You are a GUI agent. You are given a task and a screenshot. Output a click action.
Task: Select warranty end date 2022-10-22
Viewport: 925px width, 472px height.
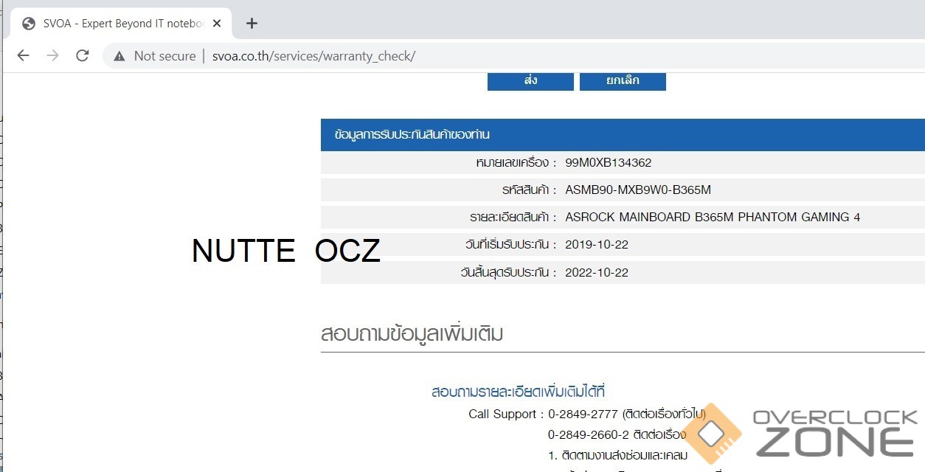pos(597,273)
